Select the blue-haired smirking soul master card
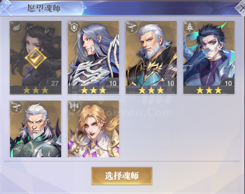Viewport: 245px width, 194px height. 209,57
